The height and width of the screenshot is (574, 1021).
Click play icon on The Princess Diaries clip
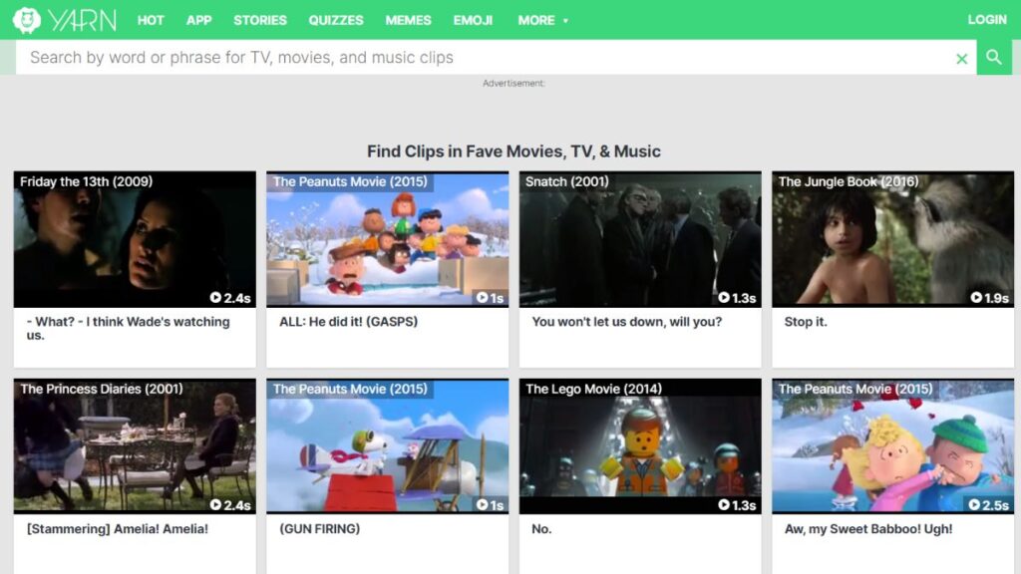[x=215, y=505]
